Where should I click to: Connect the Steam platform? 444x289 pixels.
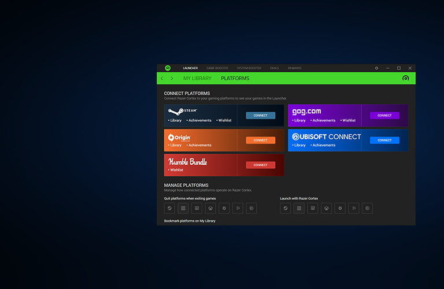pos(260,116)
